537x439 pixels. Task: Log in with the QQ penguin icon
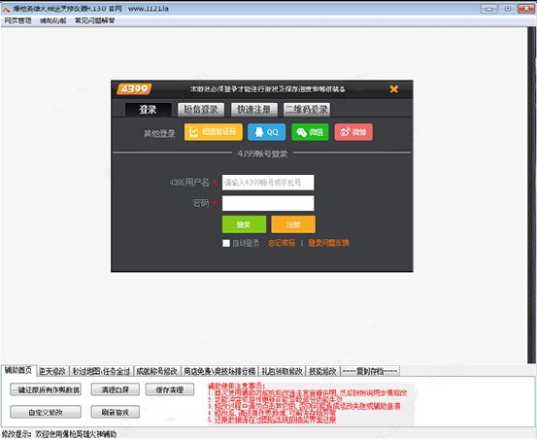coord(266,132)
